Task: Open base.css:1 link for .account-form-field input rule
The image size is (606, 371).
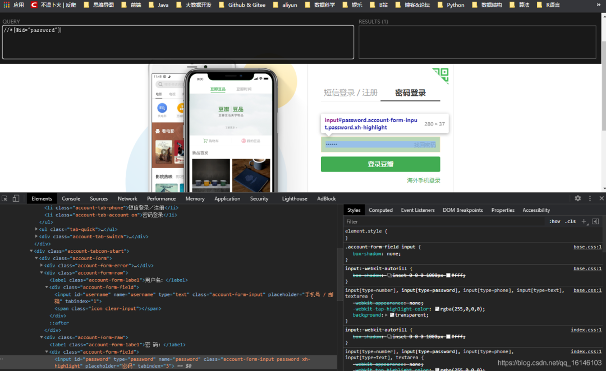Action: pos(587,247)
